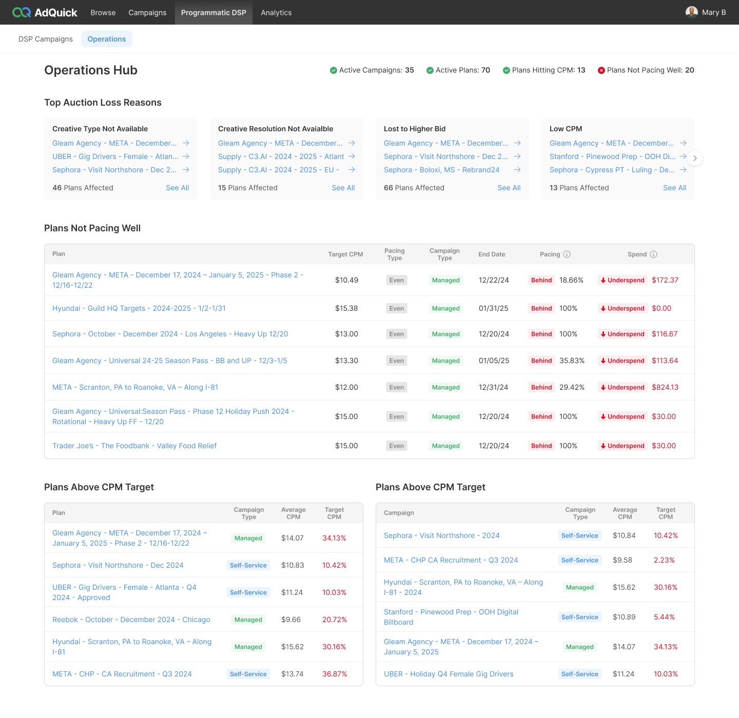Open Mary B profile avatar

691,12
